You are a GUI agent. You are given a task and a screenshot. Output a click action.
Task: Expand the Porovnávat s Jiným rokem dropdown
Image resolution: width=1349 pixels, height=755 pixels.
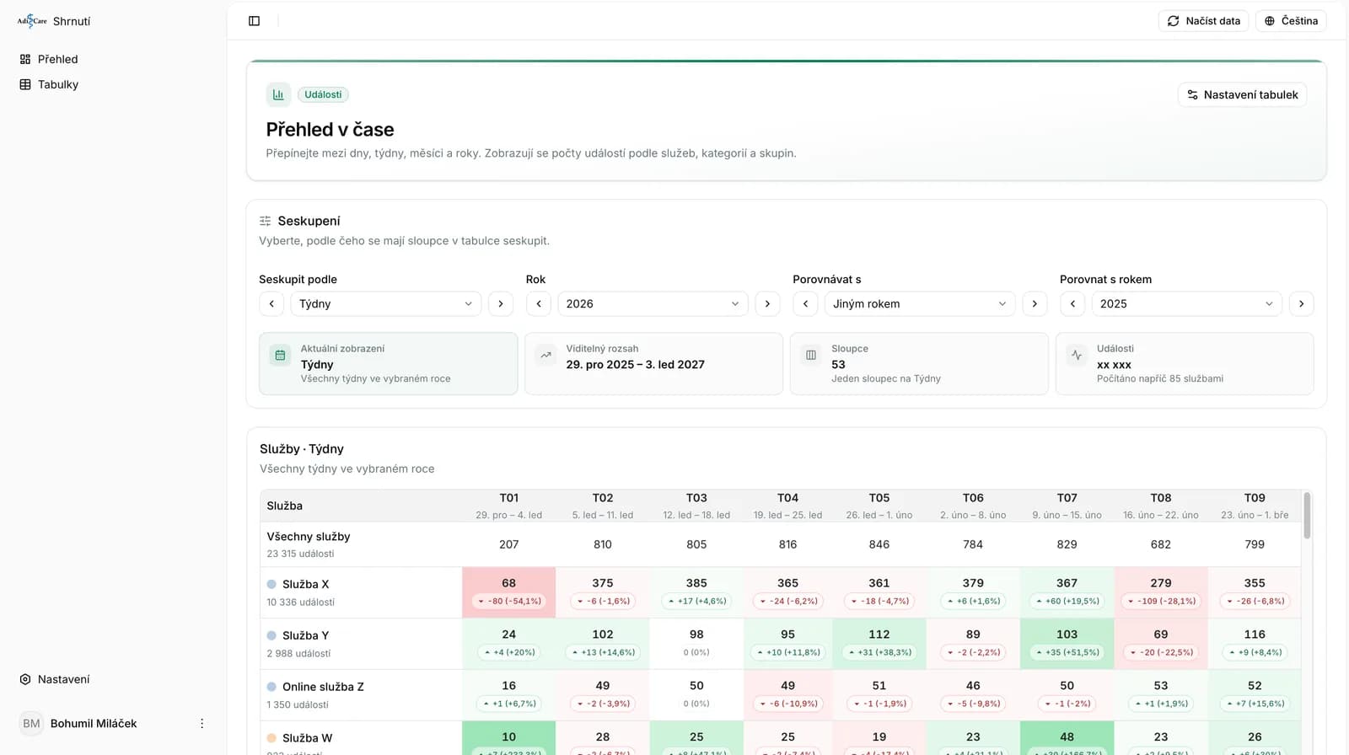[920, 304]
